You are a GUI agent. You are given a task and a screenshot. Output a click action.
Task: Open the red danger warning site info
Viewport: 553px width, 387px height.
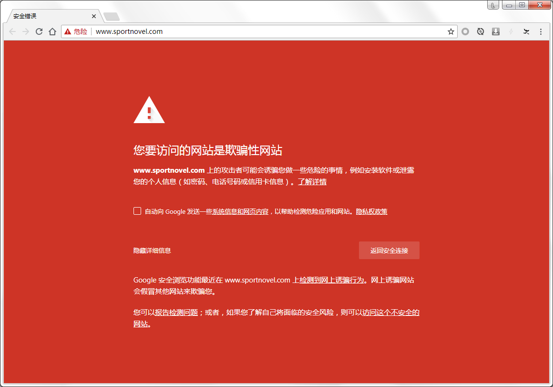tap(76, 31)
